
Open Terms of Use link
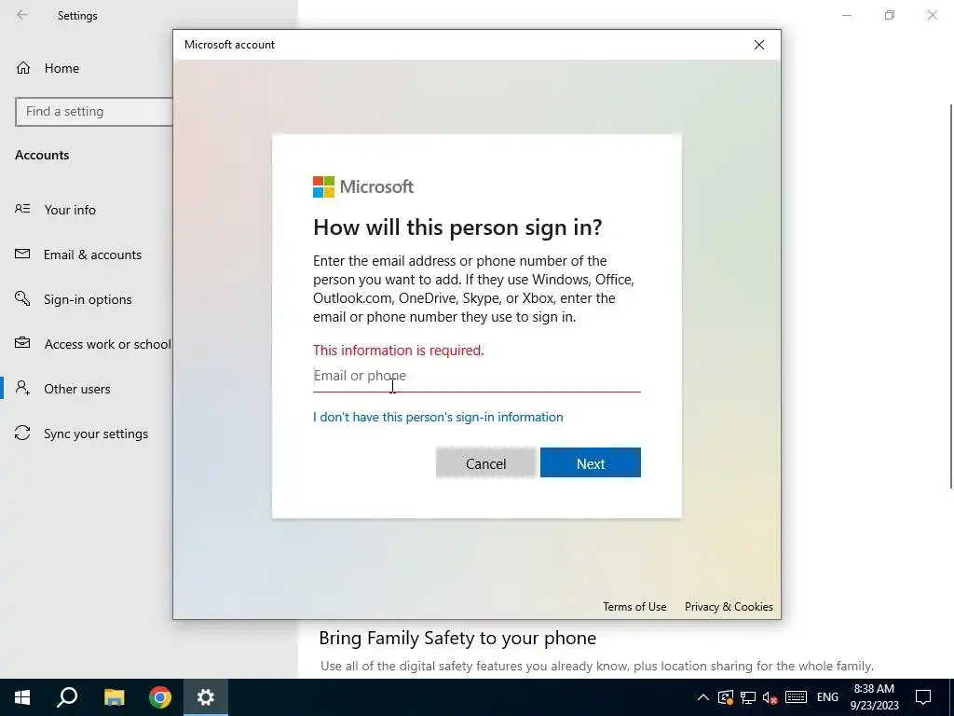(634, 606)
